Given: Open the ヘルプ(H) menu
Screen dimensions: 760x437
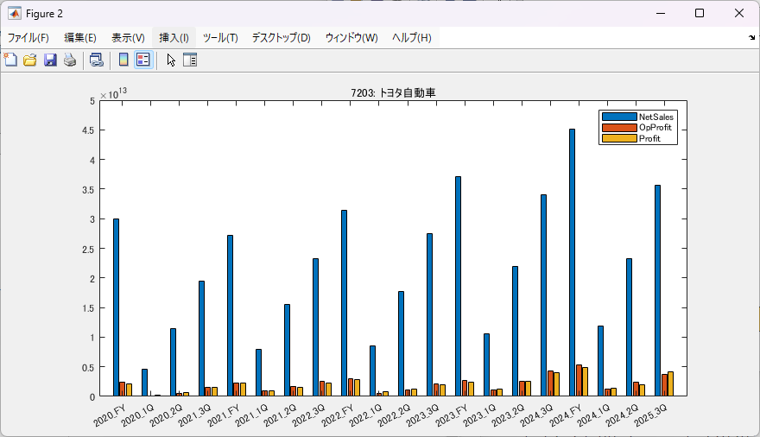Looking at the screenshot, I should [x=411, y=38].
